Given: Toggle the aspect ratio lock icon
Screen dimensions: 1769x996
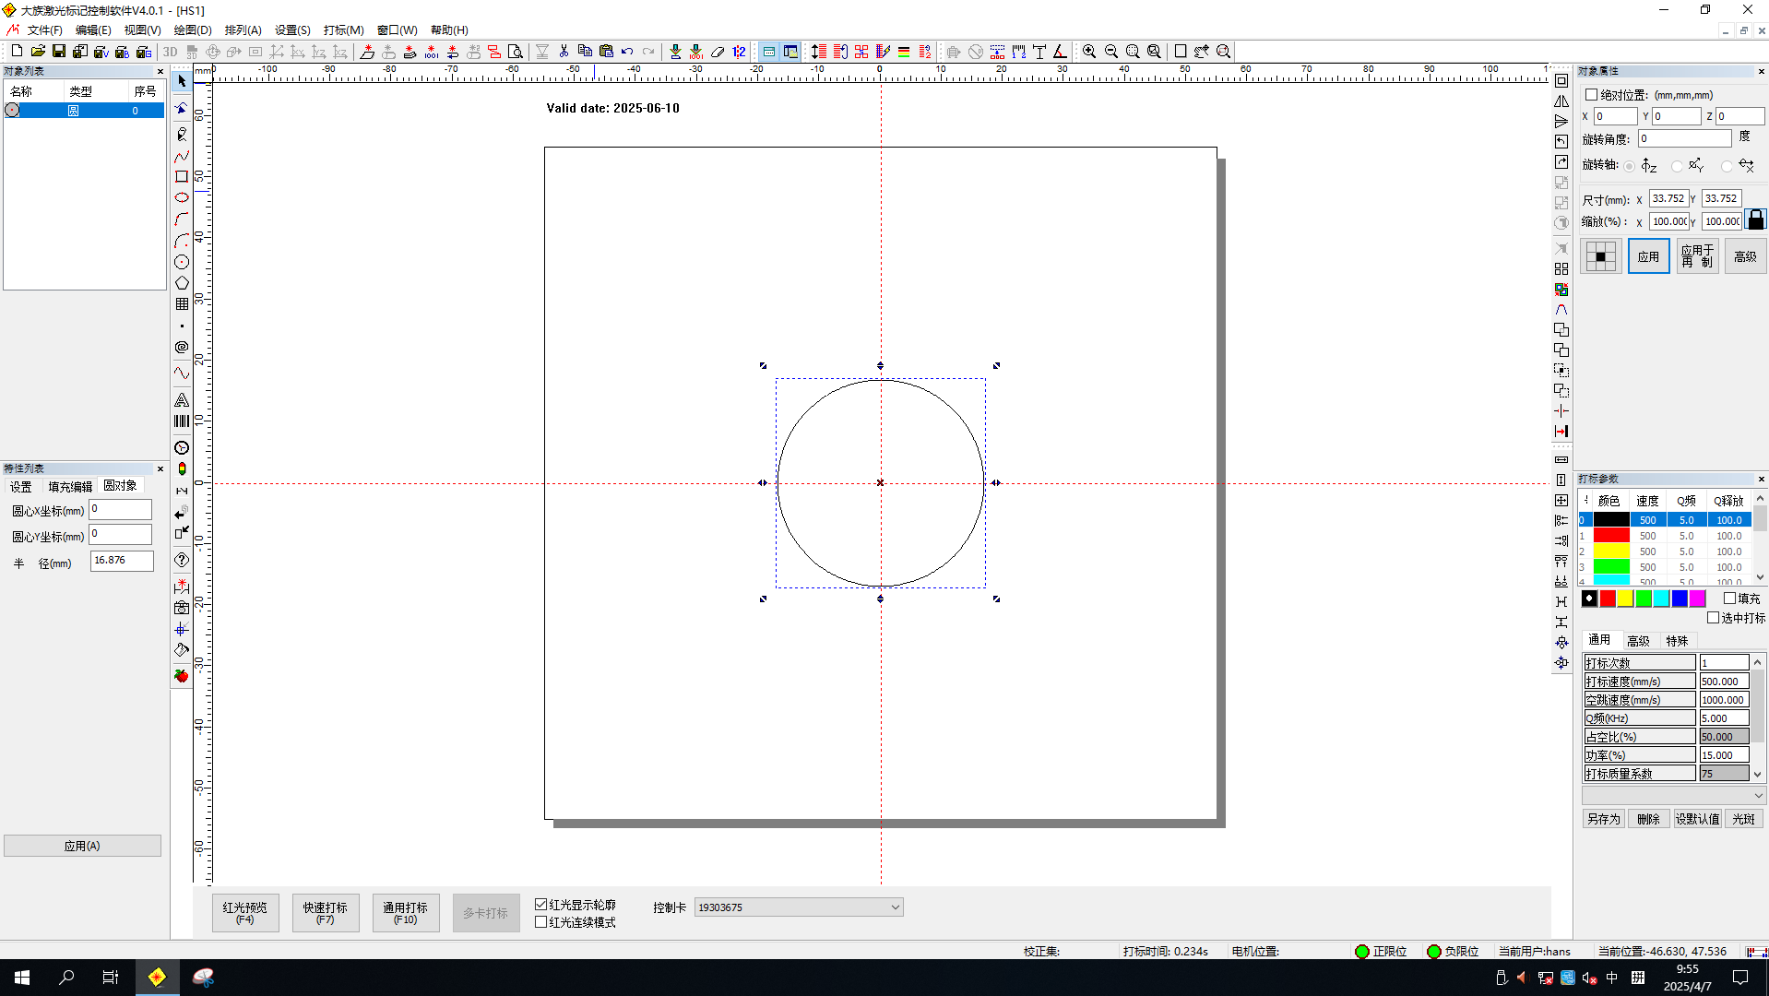Looking at the screenshot, I should click(1755, 220).
